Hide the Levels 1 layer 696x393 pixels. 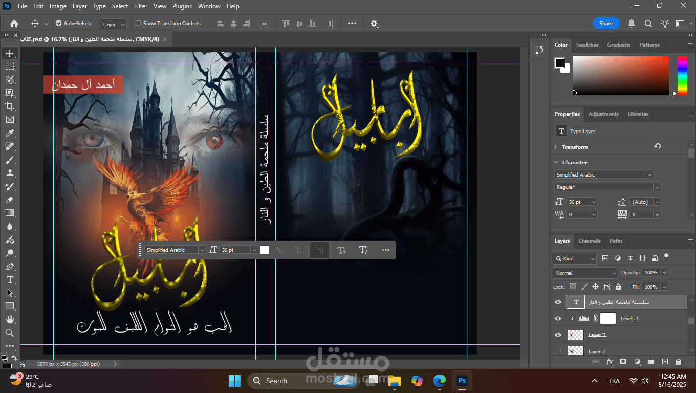558,318
